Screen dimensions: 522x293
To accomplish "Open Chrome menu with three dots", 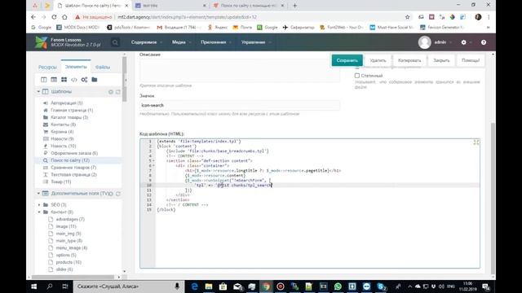I will coord(489,17).
